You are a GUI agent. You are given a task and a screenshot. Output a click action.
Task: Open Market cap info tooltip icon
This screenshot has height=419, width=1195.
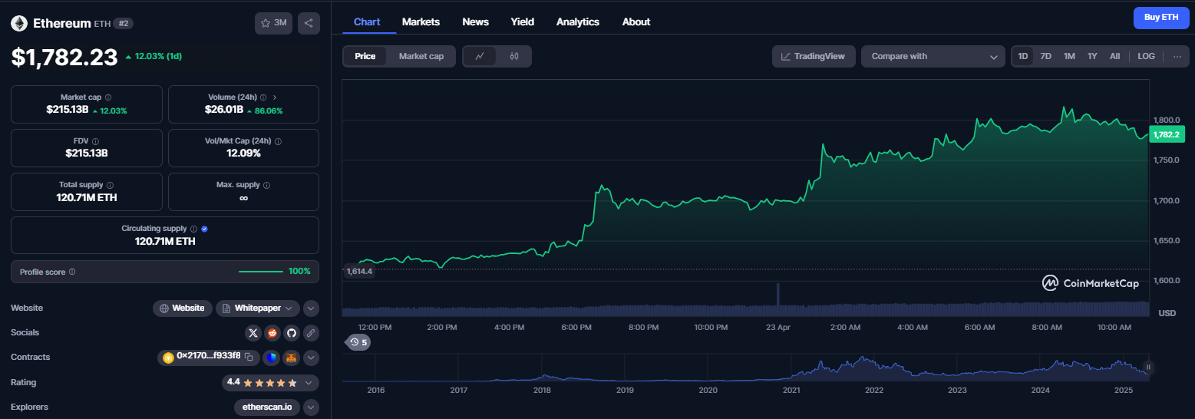(x=107, y=97)
